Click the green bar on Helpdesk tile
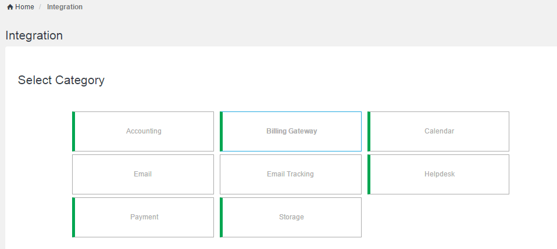557x249 pixels. (x=369, y=174)
